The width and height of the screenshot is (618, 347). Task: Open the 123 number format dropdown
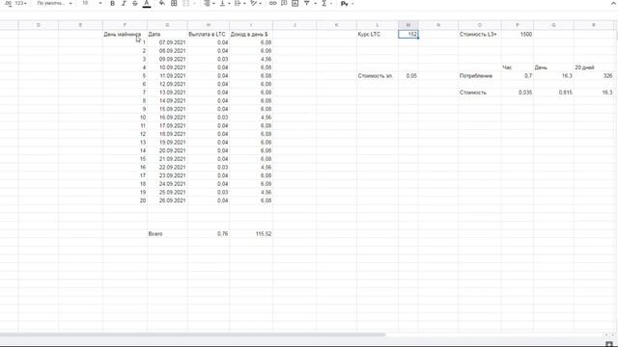[20, 4]
